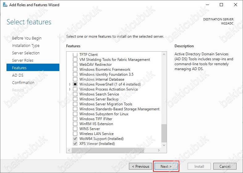Select Windows Standards-Based Storage Management checkbox
The image size is (243, 173).
[x=75, y=109]
